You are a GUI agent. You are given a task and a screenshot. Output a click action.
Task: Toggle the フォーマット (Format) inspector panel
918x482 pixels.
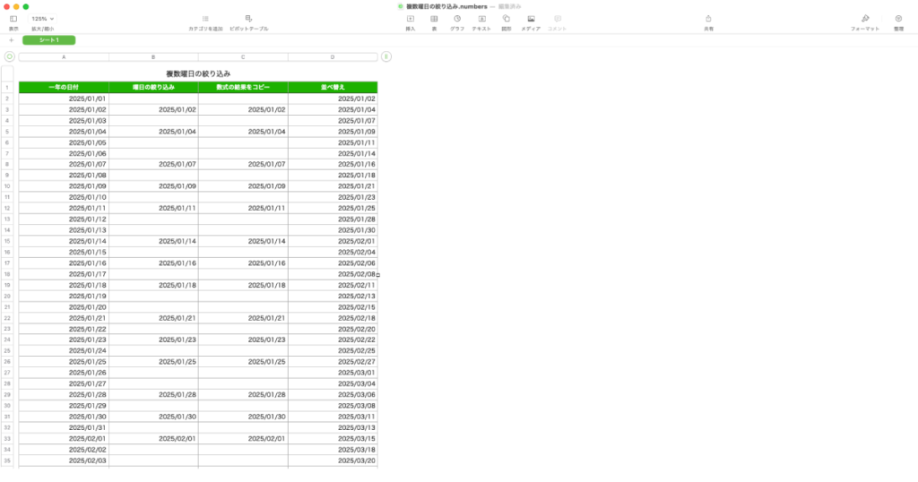[x=865, y=19]
